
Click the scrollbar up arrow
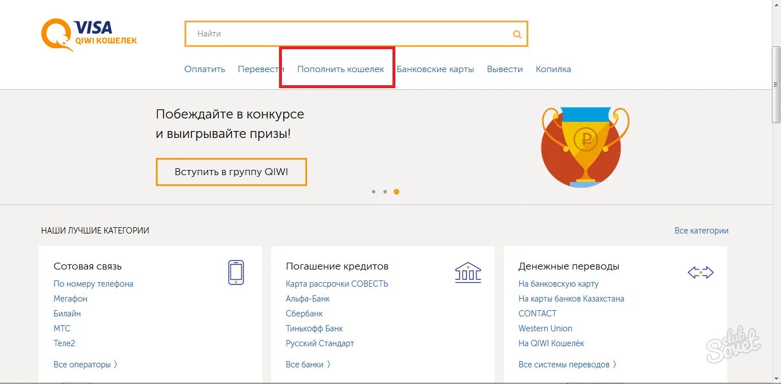776,5
